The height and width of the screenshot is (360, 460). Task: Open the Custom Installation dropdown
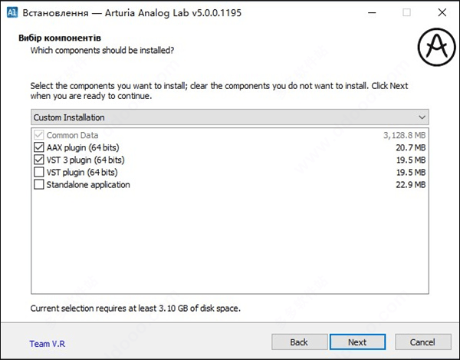tap(229, 117)
